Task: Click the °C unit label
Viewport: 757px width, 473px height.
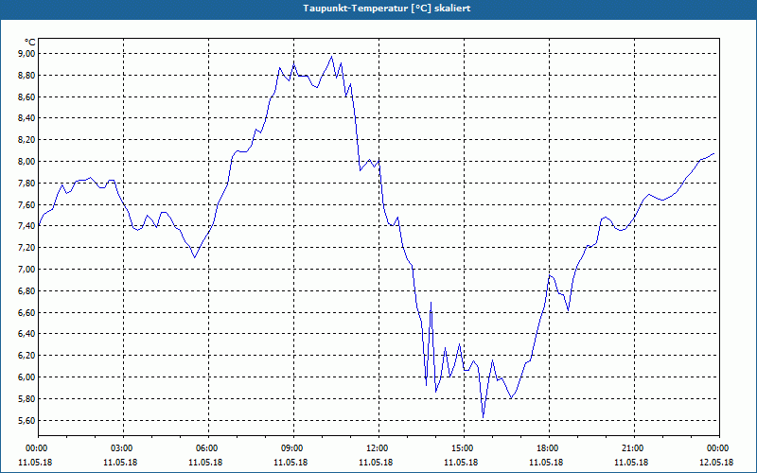Action: [30, 43]
